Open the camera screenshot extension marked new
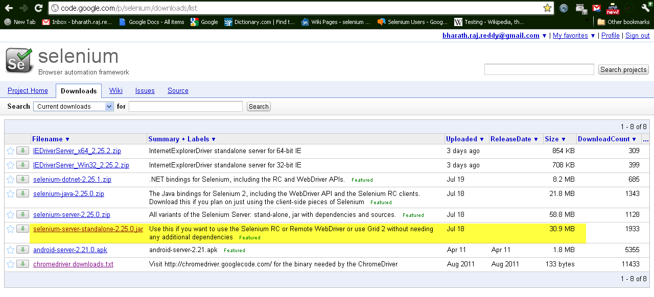Viewport: 654px width, 297px height. 613,8
